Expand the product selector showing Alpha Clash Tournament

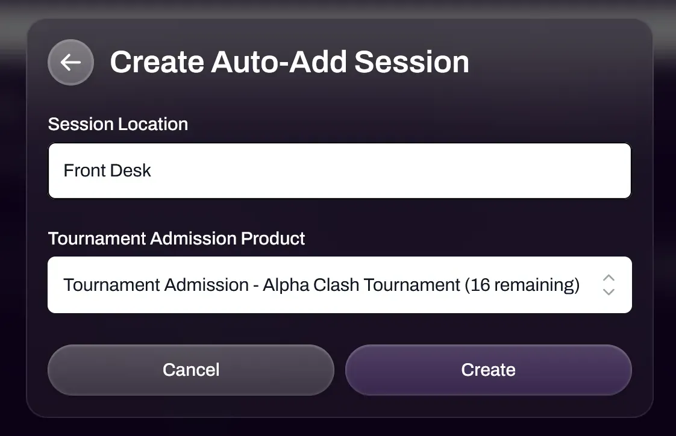(x=339, y=284)
